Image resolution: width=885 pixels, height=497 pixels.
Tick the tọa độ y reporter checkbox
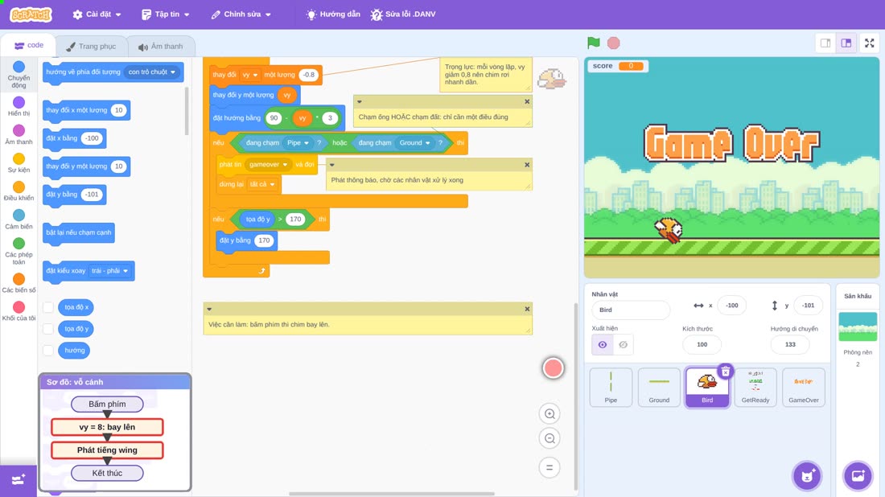click(x=48, y=329)
